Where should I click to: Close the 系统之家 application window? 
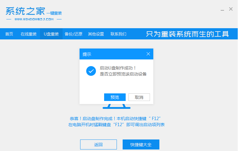click(231, 9)
